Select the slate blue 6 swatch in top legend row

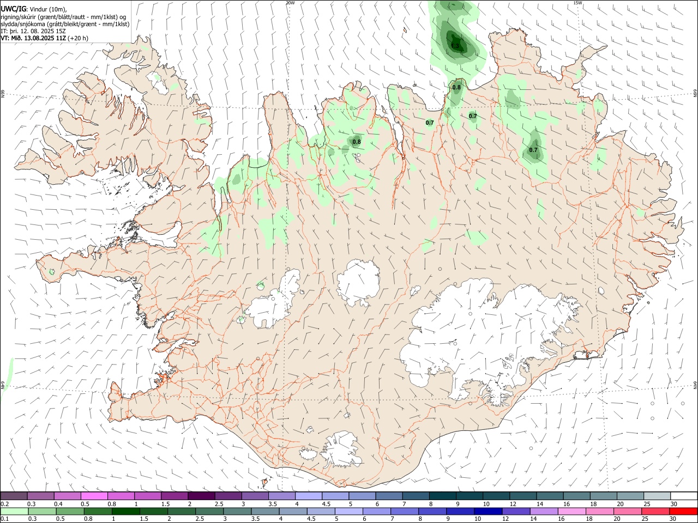(389, 496)
